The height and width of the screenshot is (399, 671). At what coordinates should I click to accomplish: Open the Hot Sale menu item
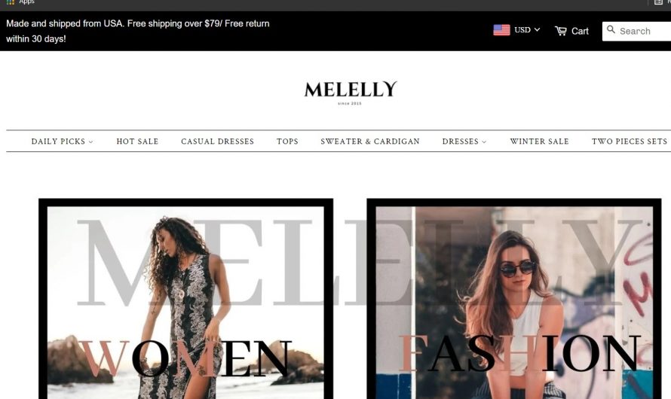click(x=137, y=142)
